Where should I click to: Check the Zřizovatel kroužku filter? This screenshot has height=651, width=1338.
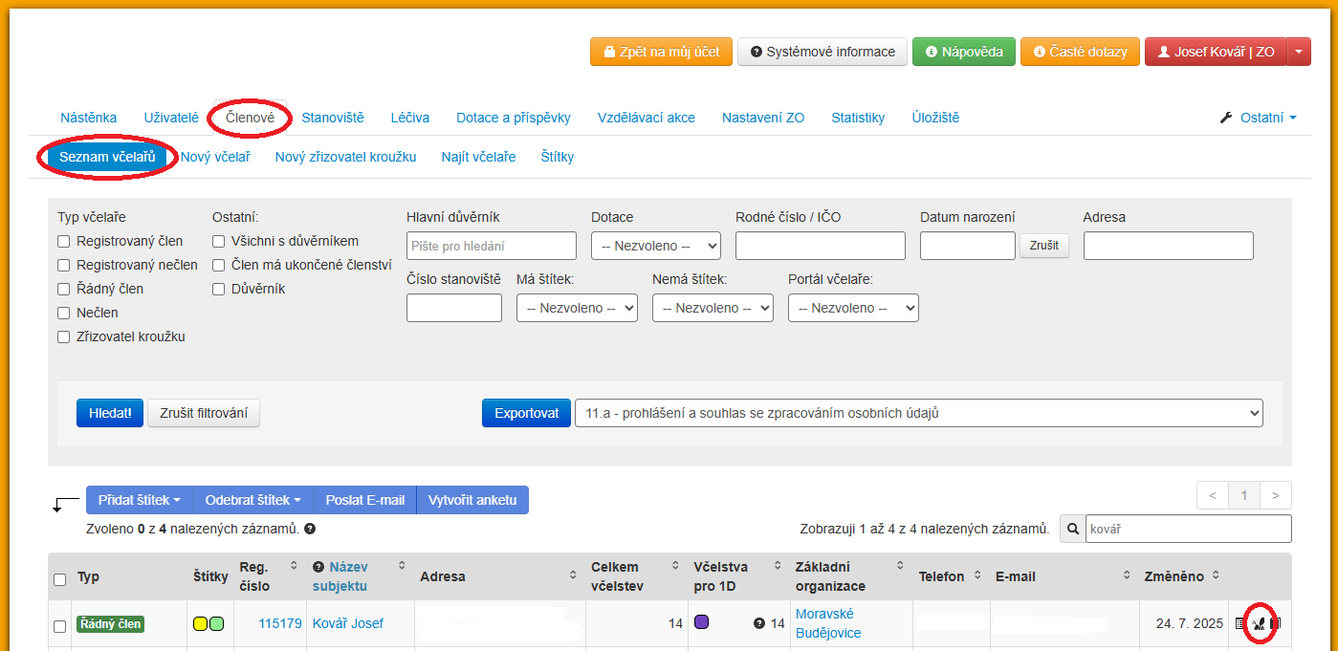[x=64, y=336]
